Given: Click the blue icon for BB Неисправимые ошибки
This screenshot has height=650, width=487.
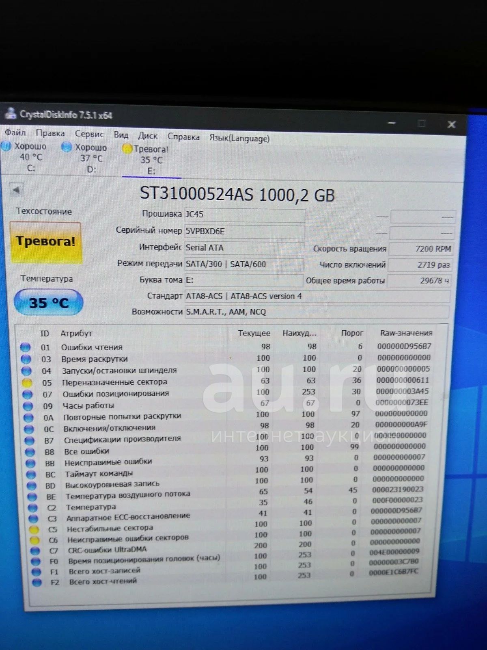Looking at the screenshot, I should (x=31, y=463).
